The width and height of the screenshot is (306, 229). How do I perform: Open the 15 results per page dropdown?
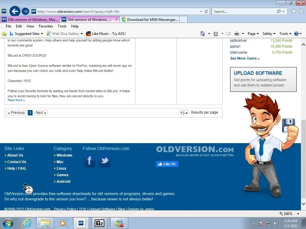(x=184, y=113)
